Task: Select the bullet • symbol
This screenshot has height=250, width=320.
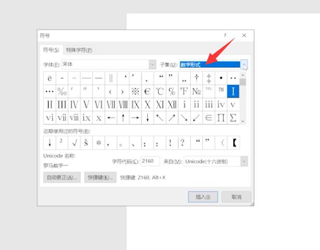Action: coord(221,78)
